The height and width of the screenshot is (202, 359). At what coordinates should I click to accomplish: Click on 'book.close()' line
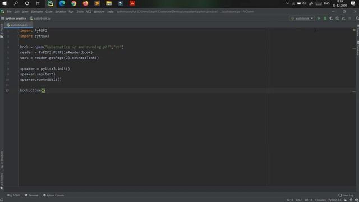pyautogui.click(x=33, y=90)
